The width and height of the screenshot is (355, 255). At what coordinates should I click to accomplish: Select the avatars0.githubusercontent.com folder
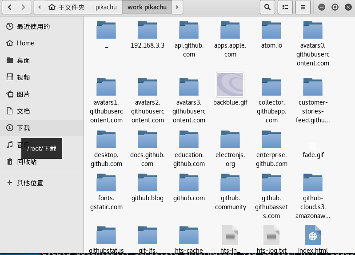(313, 43)
